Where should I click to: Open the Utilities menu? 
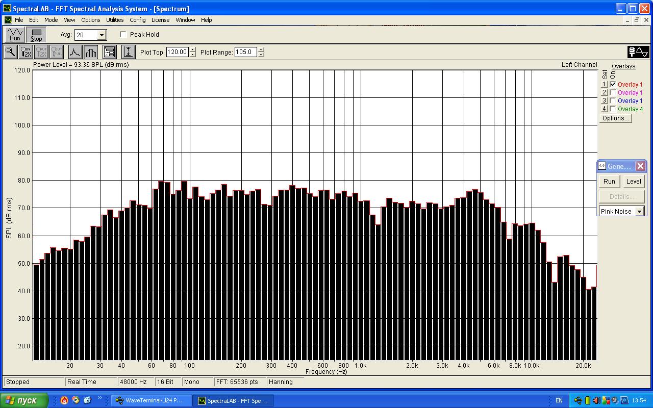point(115,20)
